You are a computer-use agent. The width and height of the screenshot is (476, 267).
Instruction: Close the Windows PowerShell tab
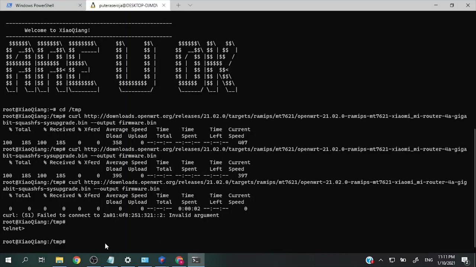(x=80, y=6)
